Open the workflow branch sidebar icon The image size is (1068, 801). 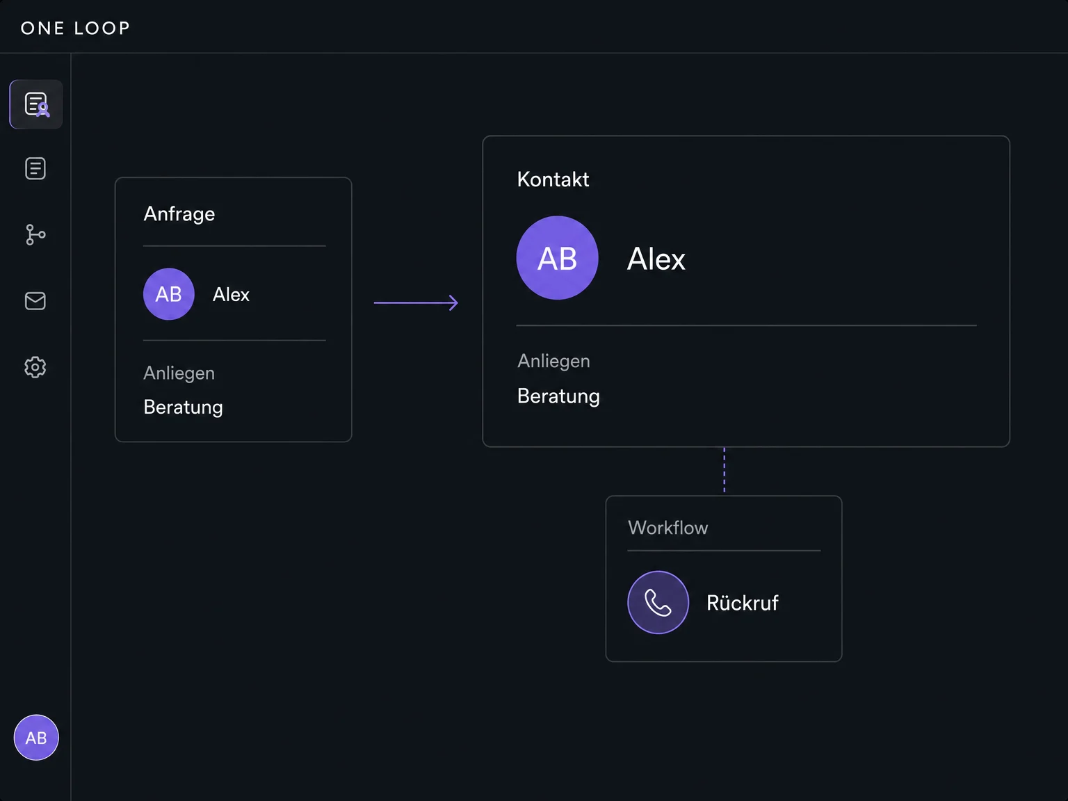click(35, 234)
